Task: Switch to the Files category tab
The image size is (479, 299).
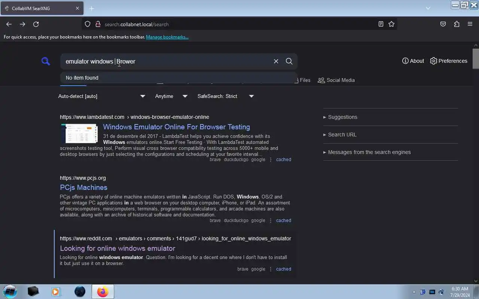Action: pos(303,80)
